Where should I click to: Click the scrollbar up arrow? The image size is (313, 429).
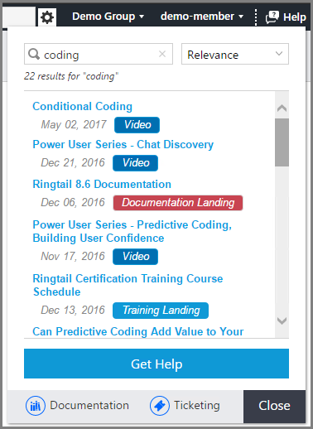(x=282, y=108)
